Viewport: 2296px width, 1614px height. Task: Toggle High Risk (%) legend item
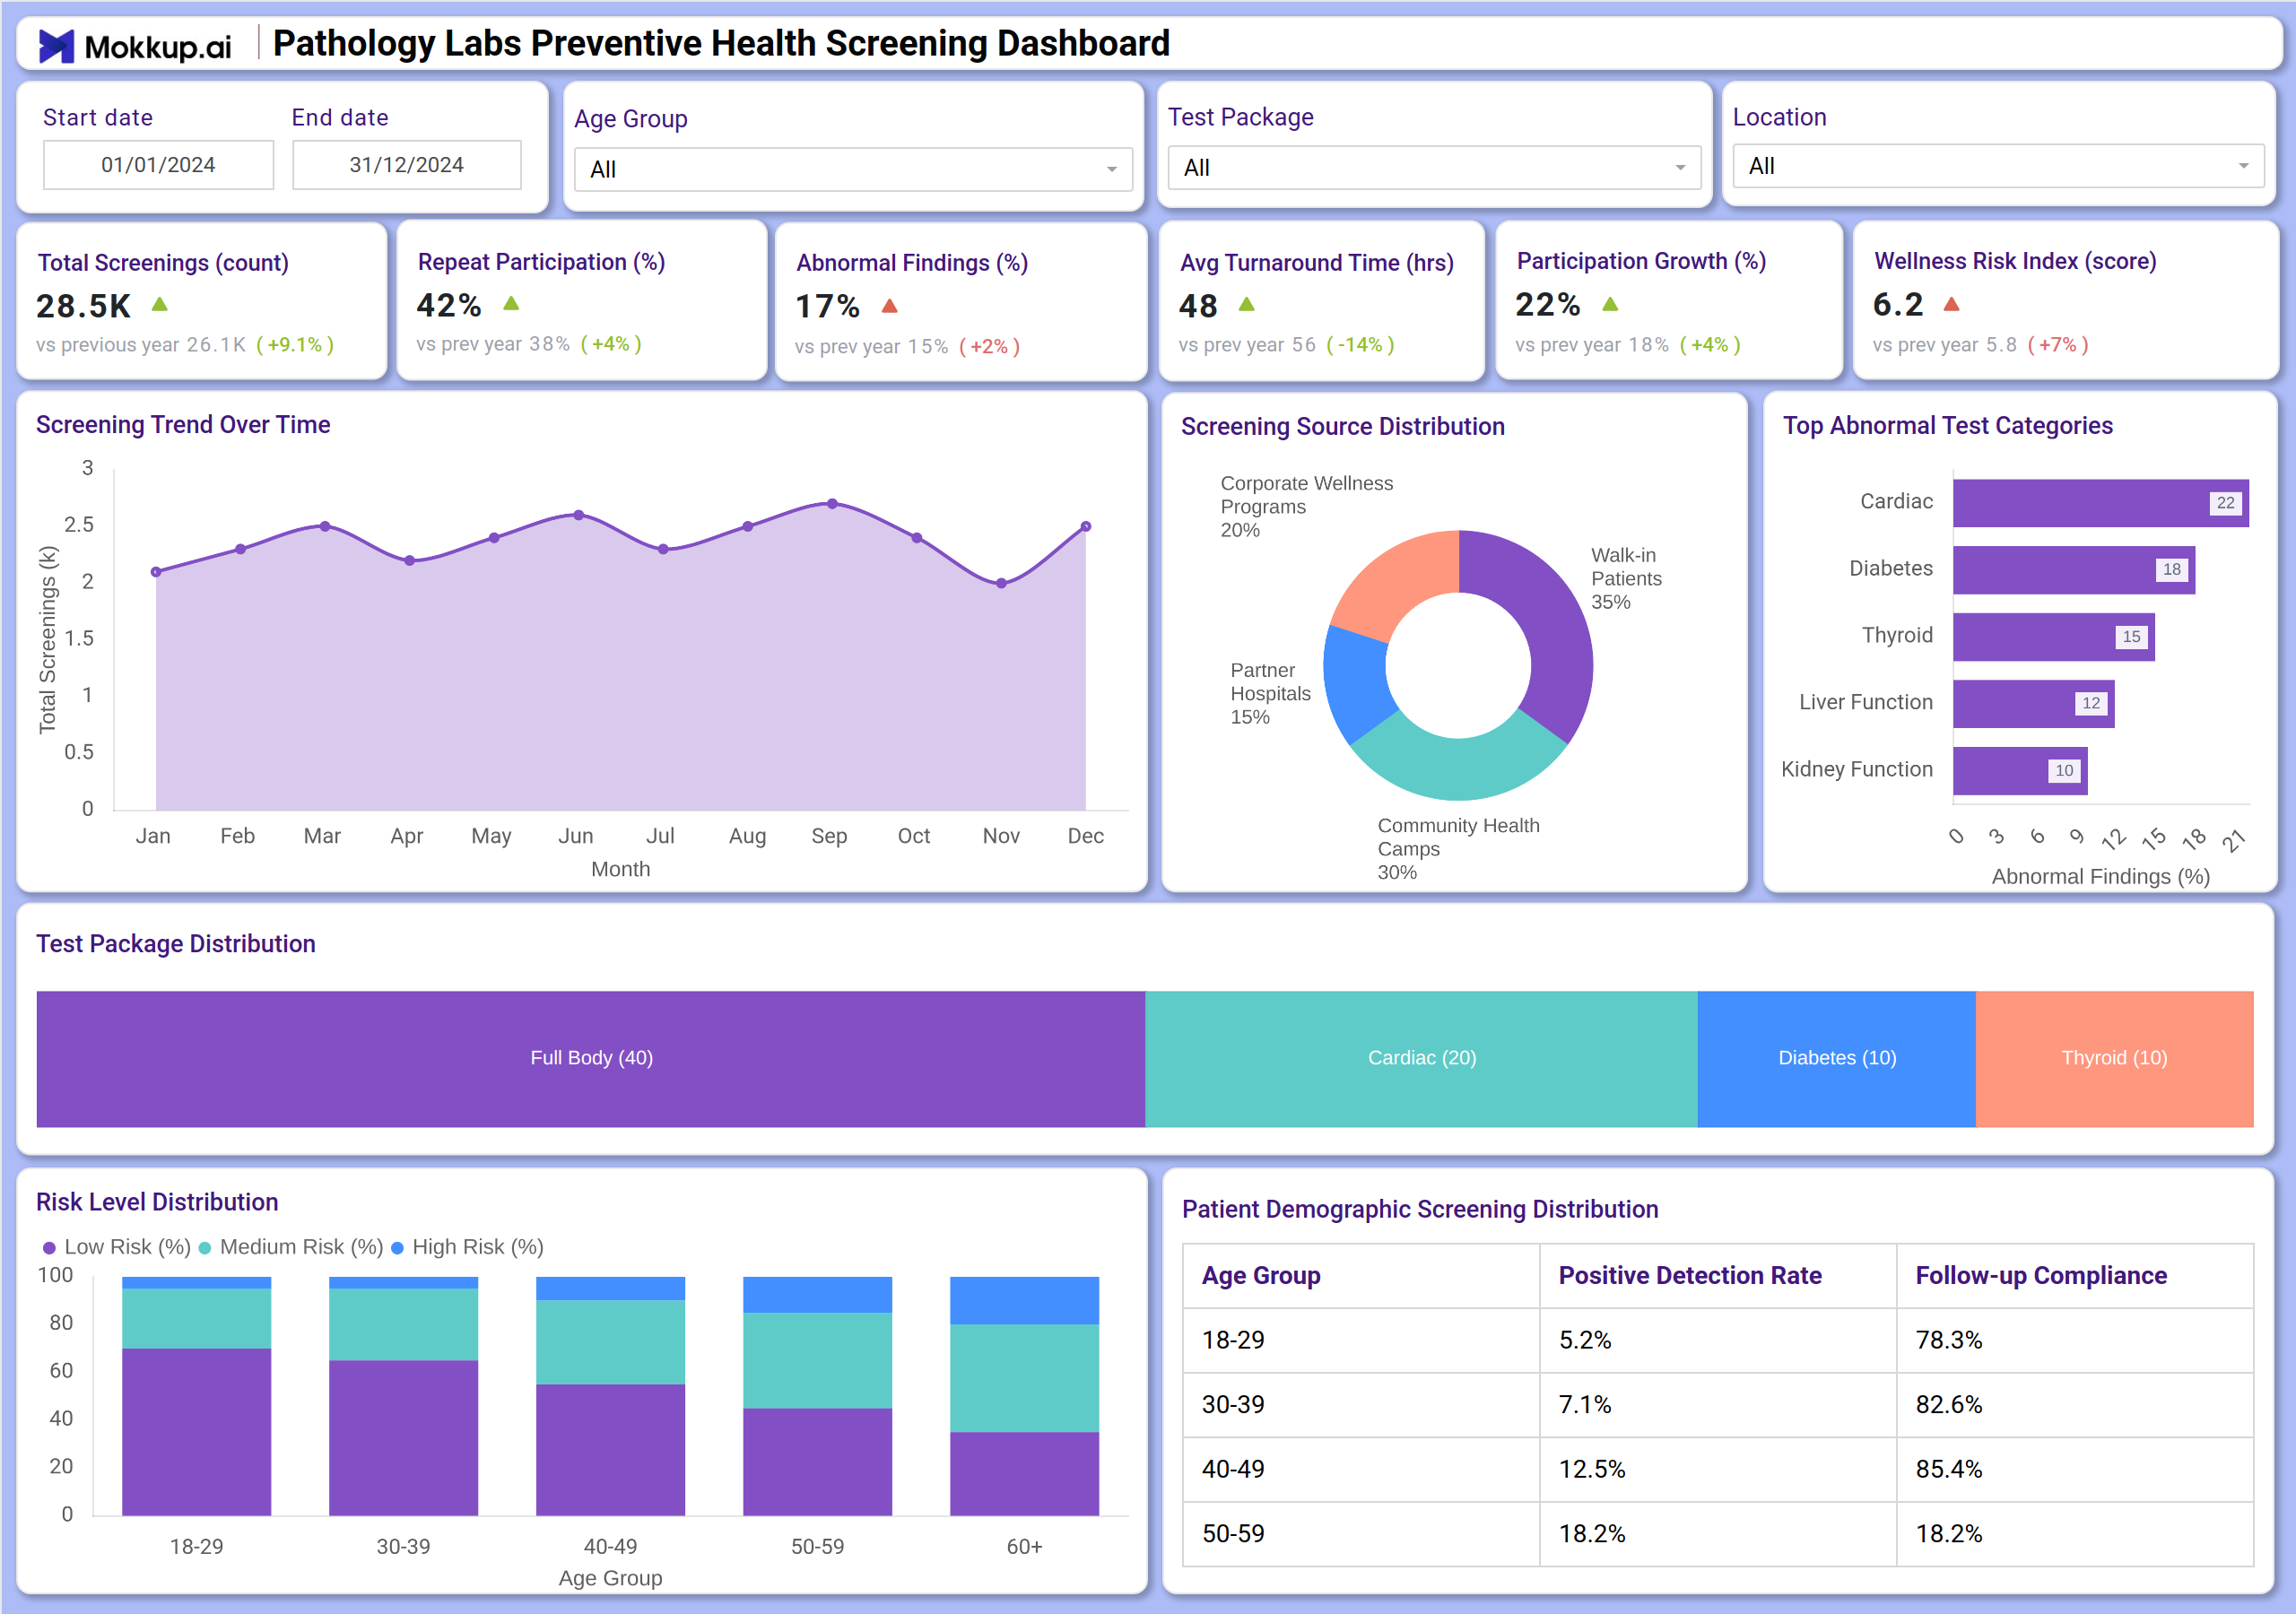[467, 1247]
